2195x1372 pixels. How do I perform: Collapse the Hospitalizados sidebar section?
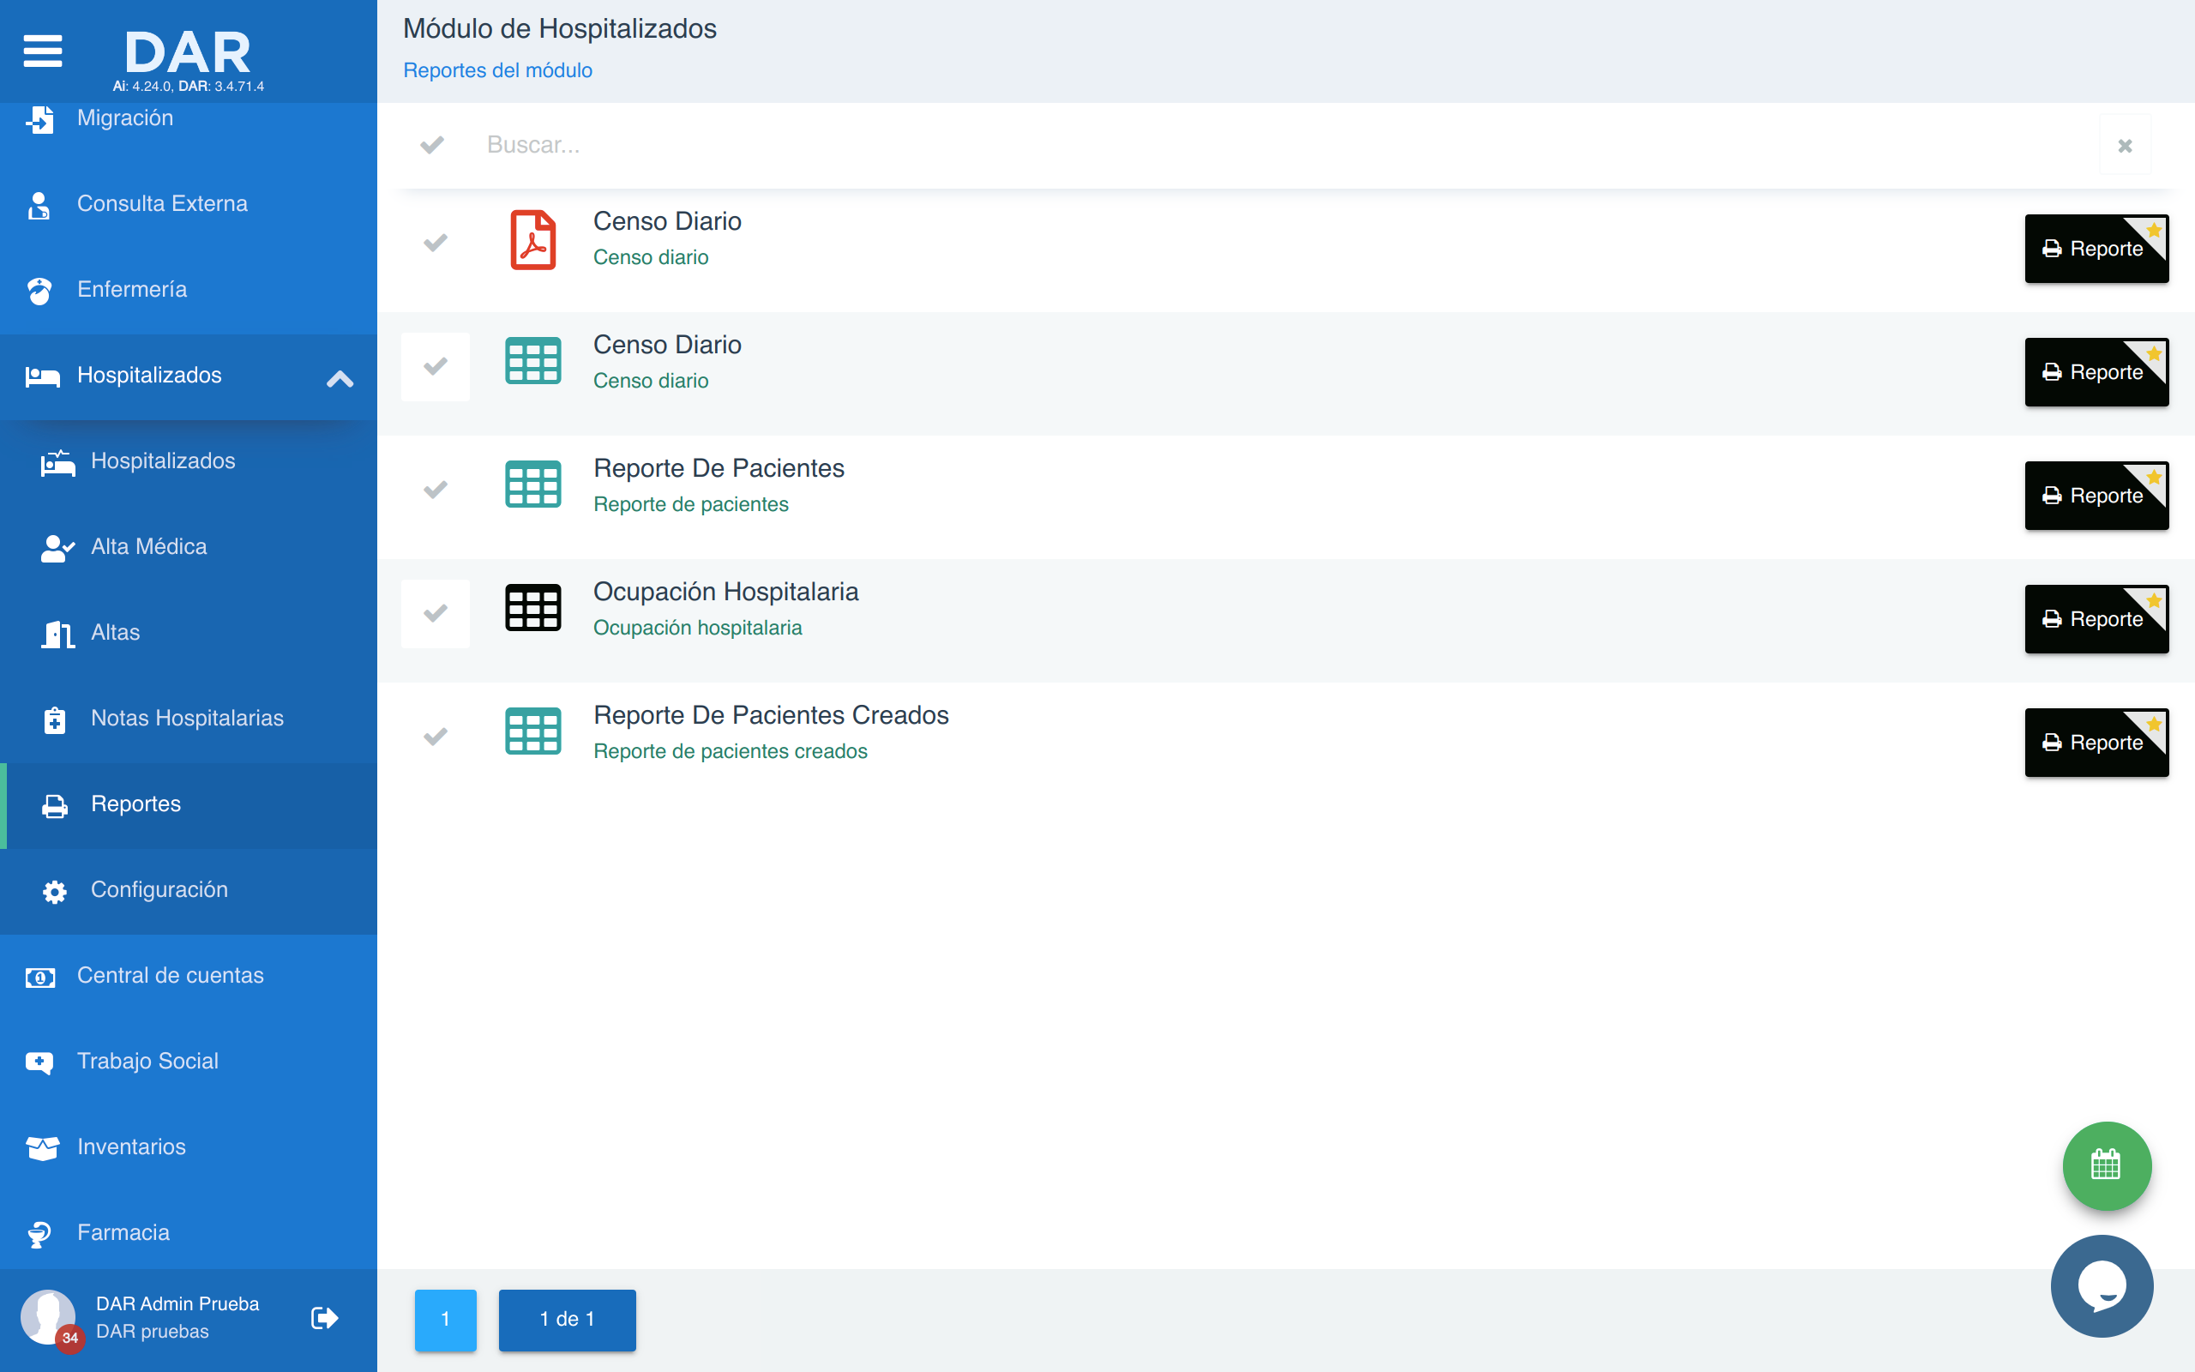340,378
